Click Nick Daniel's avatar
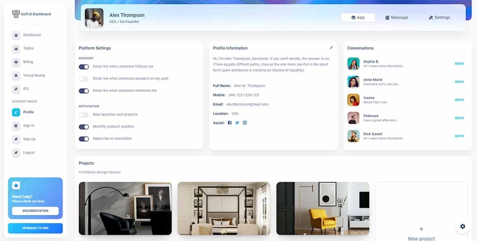This screenshot has height=241, width=477. (354, 136)
